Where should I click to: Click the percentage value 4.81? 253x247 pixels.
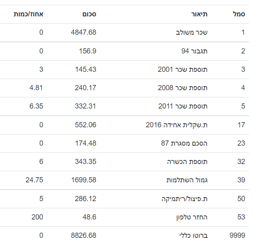click(36, 87)
